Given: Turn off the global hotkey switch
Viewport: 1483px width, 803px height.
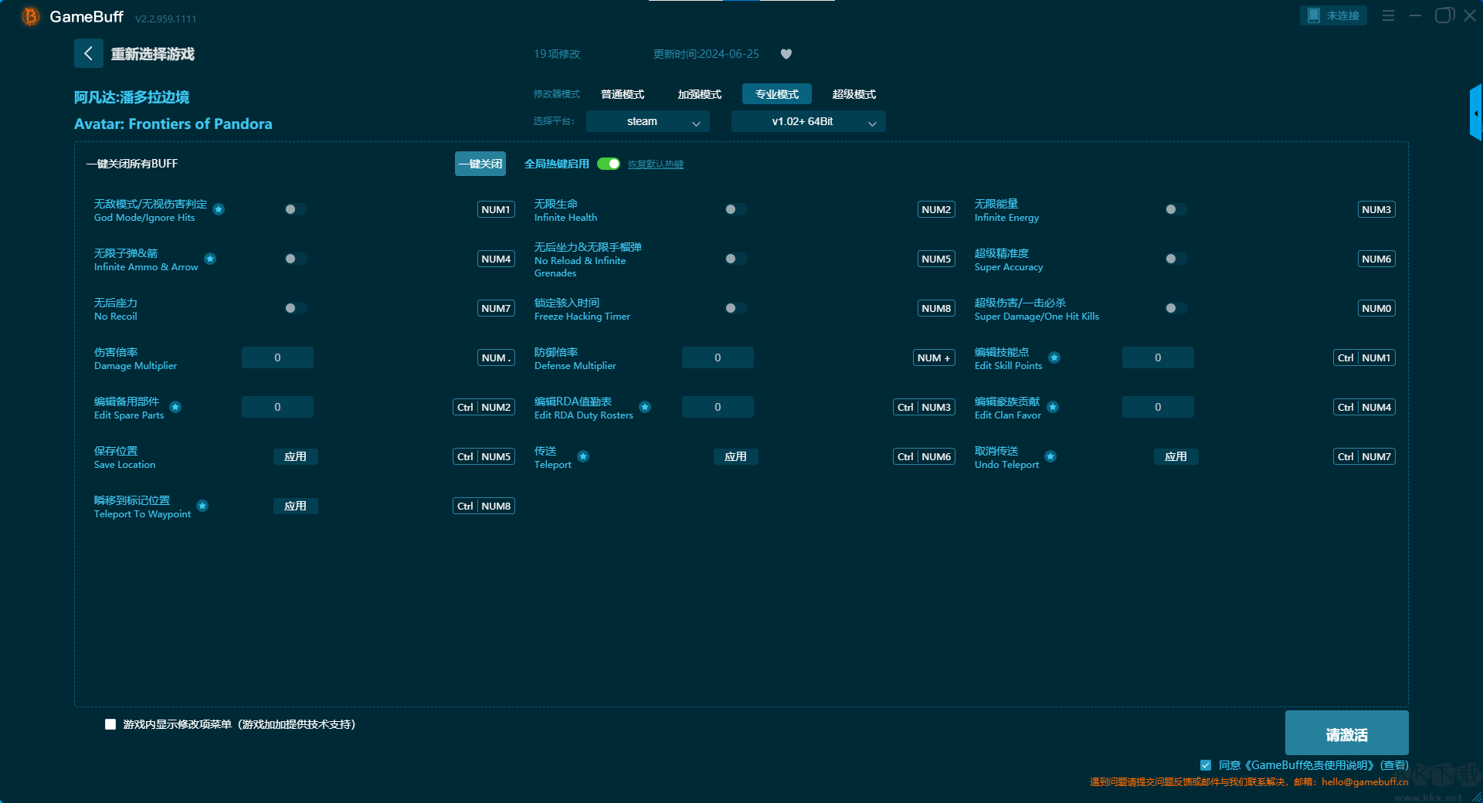Looking at the screenshot, I should tap(609, 164).
